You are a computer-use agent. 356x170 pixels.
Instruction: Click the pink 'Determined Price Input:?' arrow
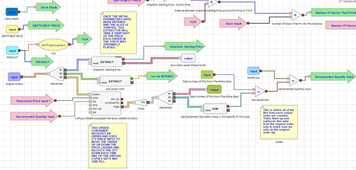coord(31,101)
